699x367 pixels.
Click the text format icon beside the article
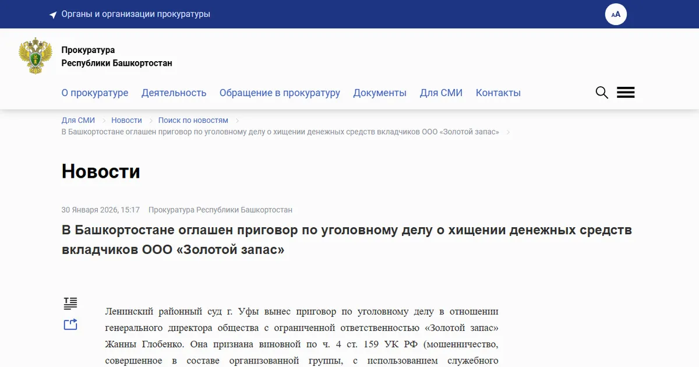point(70,303)
